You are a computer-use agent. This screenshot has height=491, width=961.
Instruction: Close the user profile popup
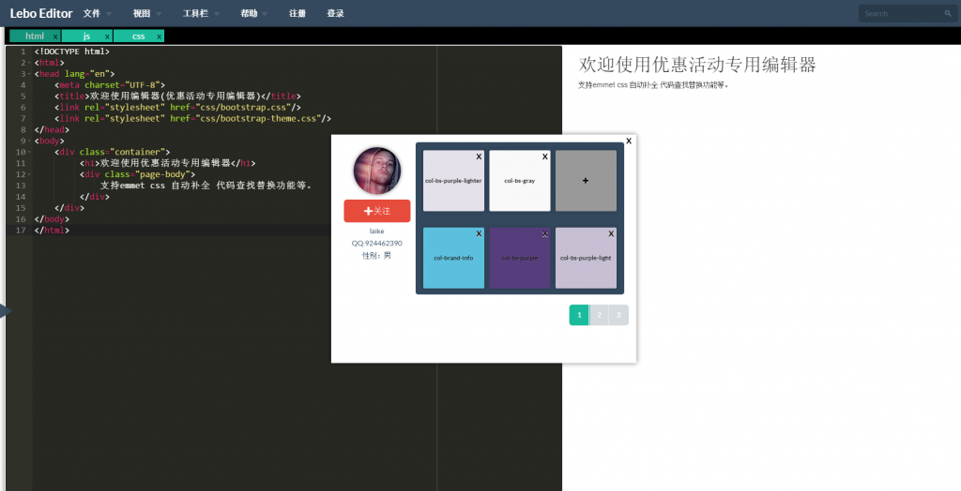click(629, 141)
